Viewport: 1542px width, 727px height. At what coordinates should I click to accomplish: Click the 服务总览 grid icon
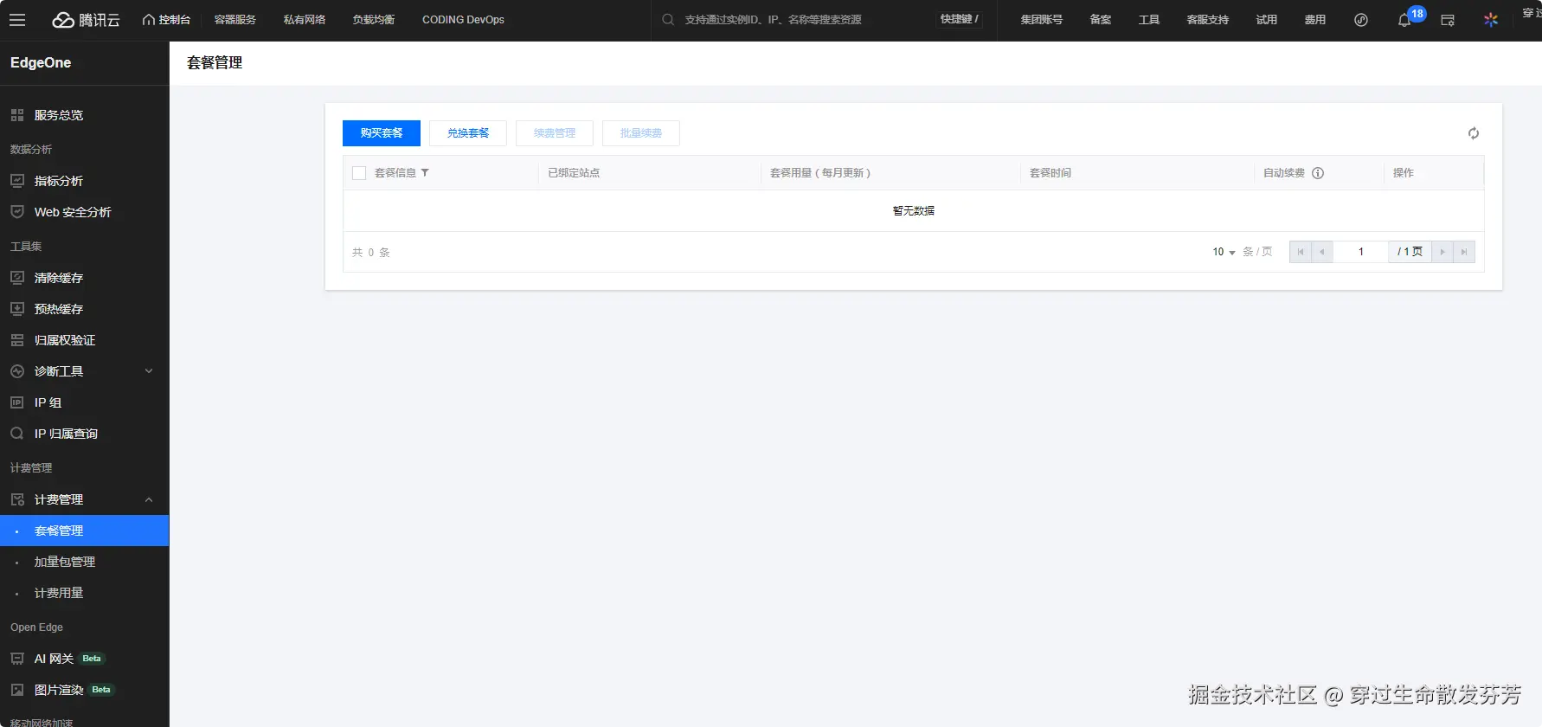17,115
